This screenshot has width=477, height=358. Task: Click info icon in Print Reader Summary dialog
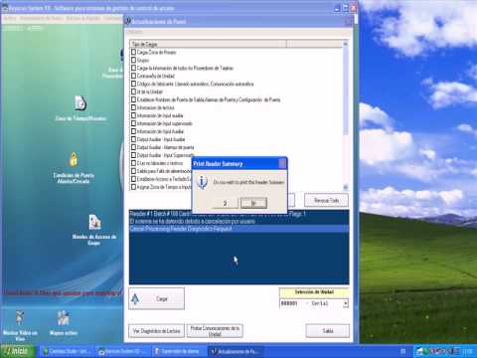point(203,182)
